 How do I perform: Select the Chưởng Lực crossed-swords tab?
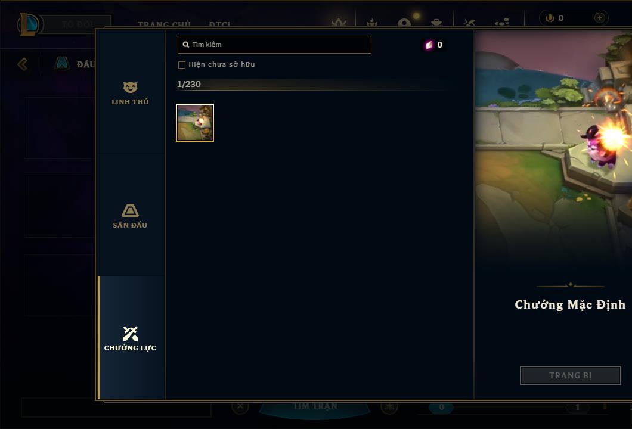130,338
